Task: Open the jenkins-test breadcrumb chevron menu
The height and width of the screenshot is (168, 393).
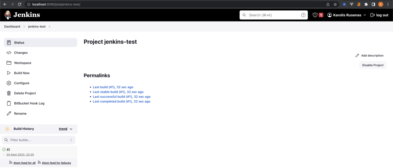Action: pos(49,26)
